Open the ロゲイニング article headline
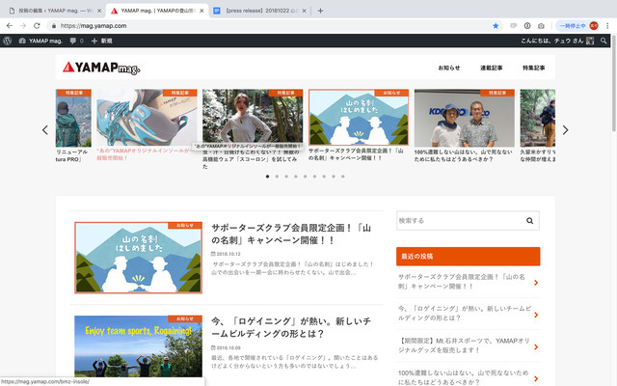The image size is (617, 386). click(291, 327)
